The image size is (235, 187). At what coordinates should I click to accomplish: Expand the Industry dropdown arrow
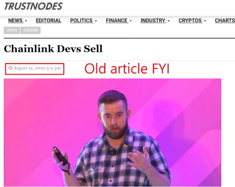[x=169, y=21]
